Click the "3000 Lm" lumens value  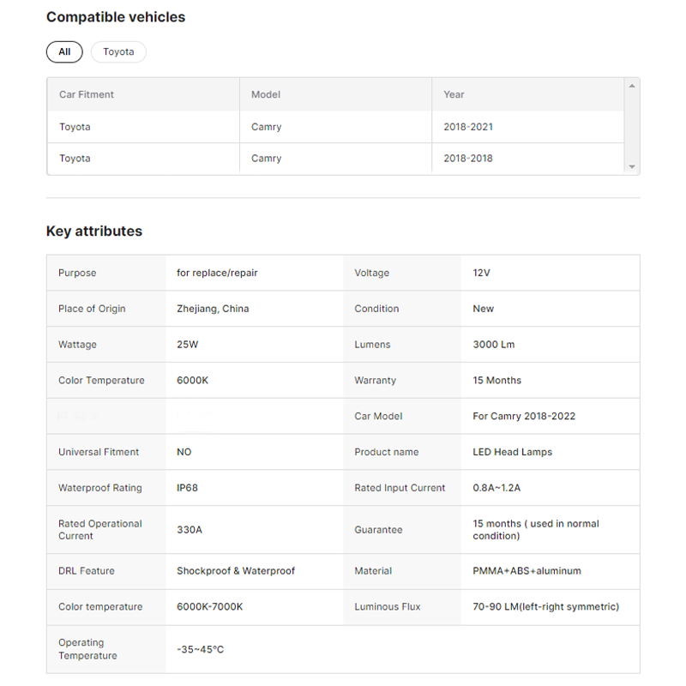coord(494,345)
